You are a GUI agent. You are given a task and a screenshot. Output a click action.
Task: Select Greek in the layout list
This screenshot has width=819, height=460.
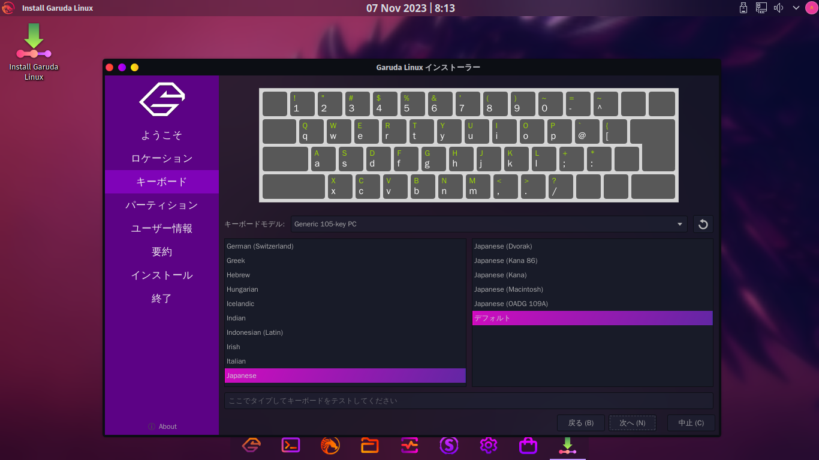[345, 261]
